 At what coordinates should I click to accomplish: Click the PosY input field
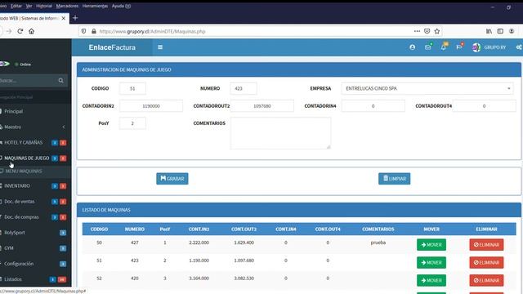tap(132, 123)
